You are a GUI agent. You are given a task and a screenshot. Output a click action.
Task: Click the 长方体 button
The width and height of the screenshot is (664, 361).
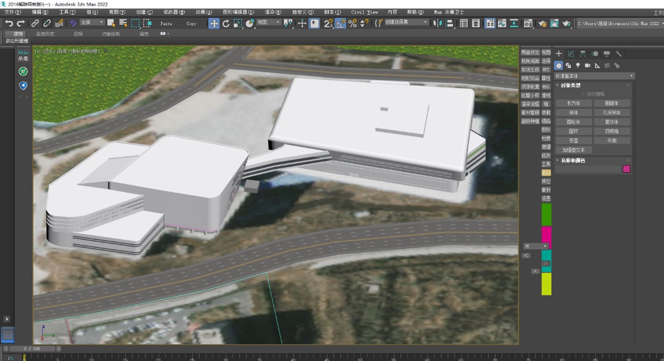(x=574, y=104)
